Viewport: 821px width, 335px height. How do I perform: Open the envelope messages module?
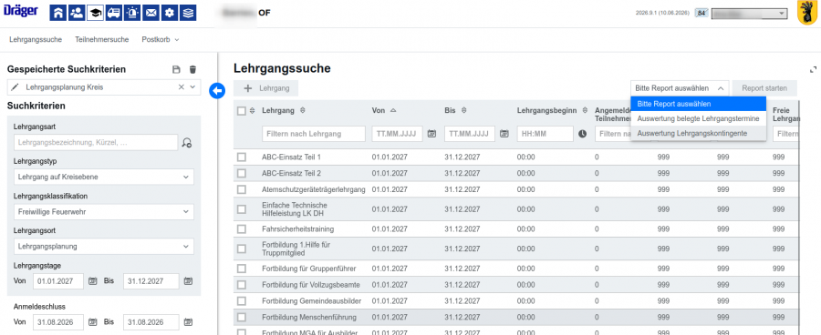click(x=151, y=13)
